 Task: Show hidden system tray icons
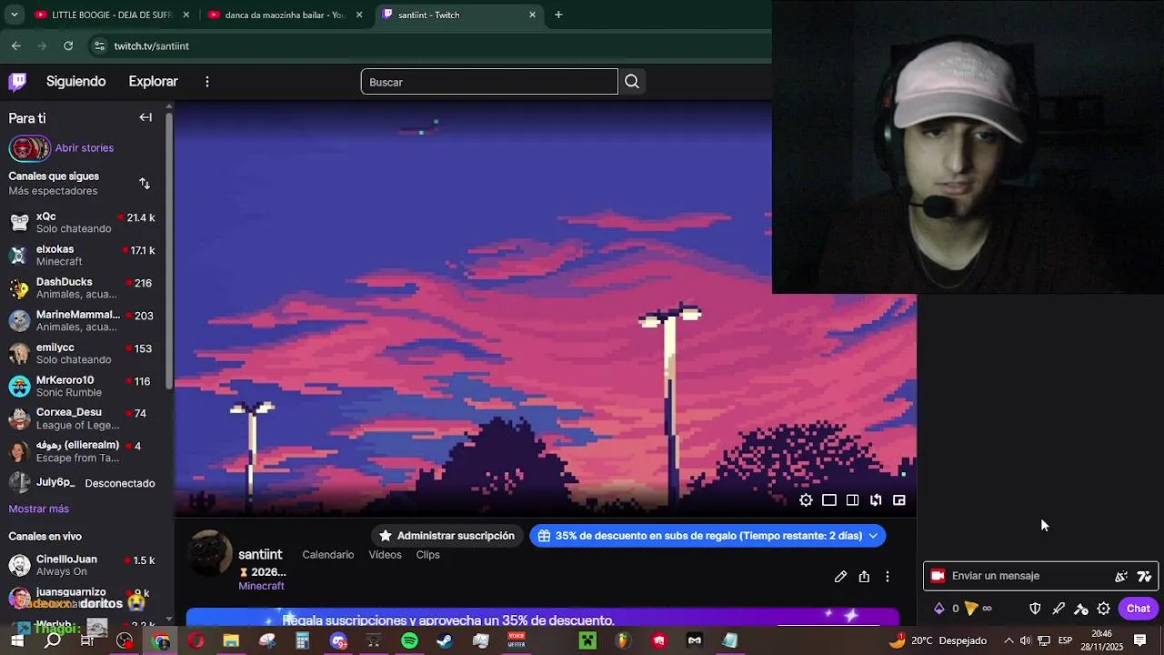coord(1008,640)
